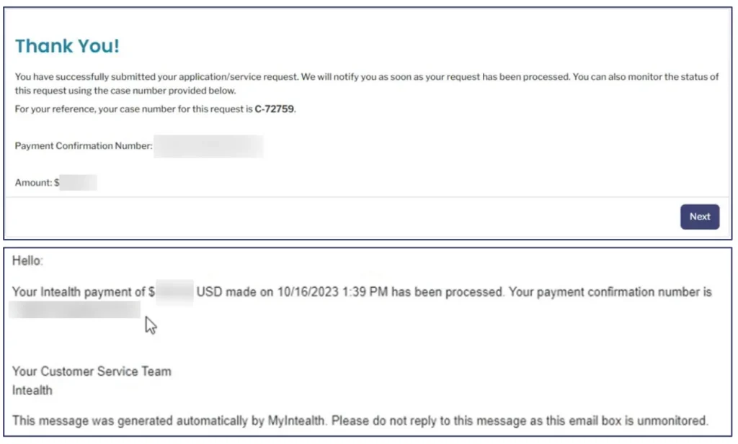The width and height of the screenshot is (738, 444).
Task: Click the Hello: greeting in the email
Action: [x=27, y=261]
